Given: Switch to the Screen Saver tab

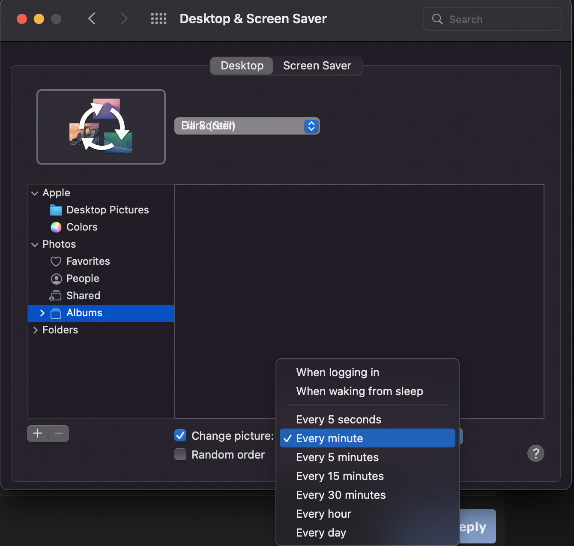Looking at the screenshot, I should (317, 66).
